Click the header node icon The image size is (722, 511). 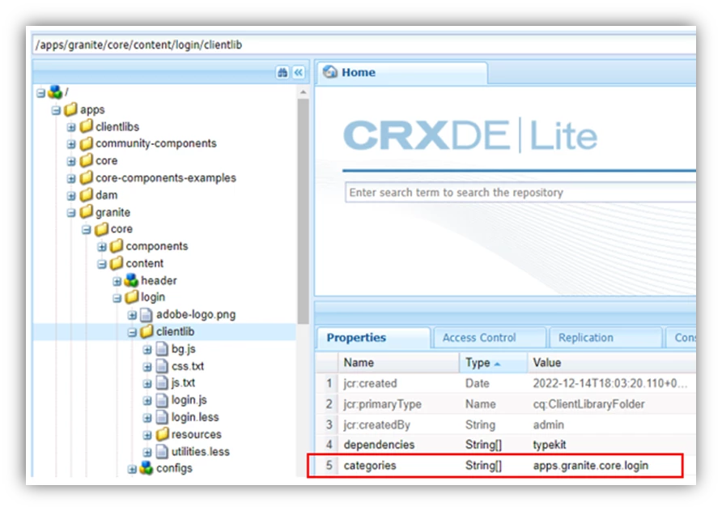coord(131,280)
